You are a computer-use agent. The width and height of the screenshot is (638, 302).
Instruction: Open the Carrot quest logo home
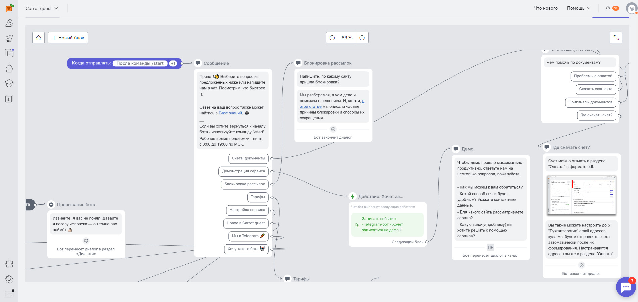[x=9, y=8]
